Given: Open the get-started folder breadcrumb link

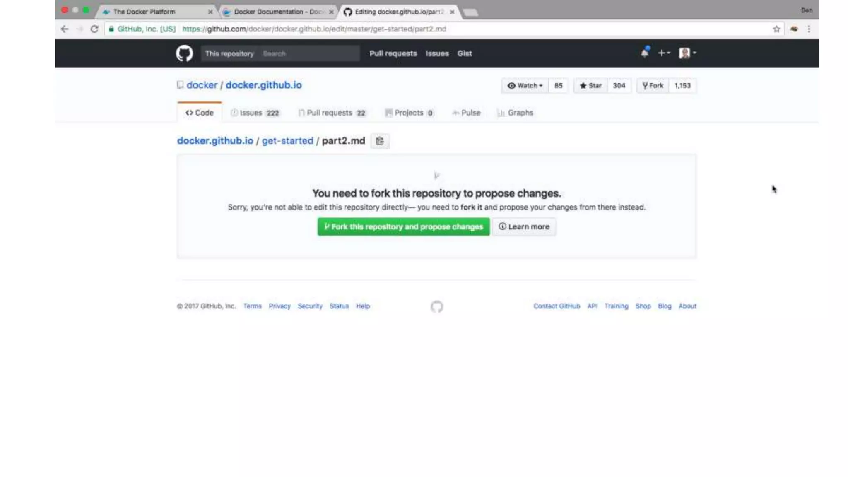Looking at the screenshot, I should pos(287,141).
